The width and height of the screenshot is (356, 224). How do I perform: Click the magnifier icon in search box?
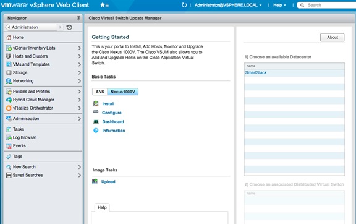(302, 5)
